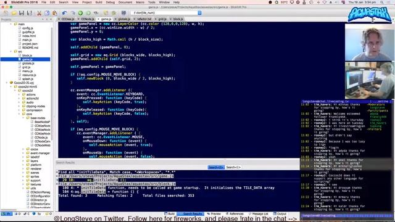Screen dimensions: 395x222
Task: Switch to the globals.js editor tab
Action: [124, 19]
